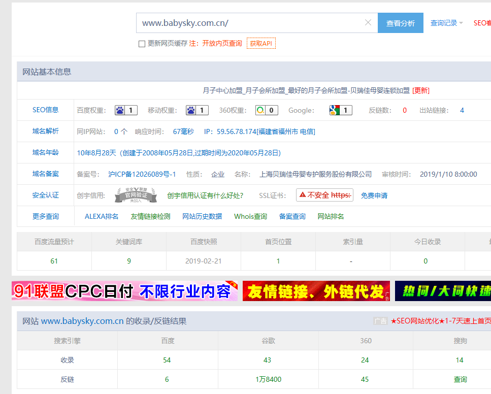Screen dimensions: 491x394
Task: Open the ALEXA排名 link
Action: [102, 216]
